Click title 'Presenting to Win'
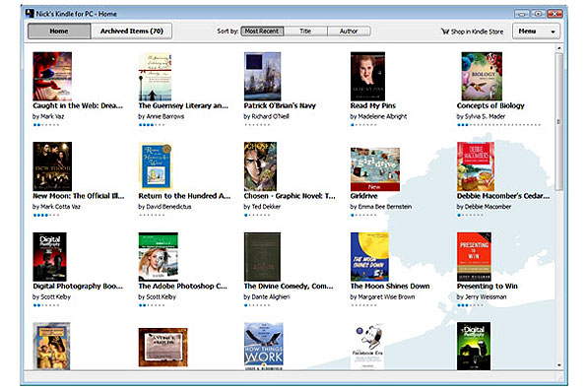 (x=488, y=286)
